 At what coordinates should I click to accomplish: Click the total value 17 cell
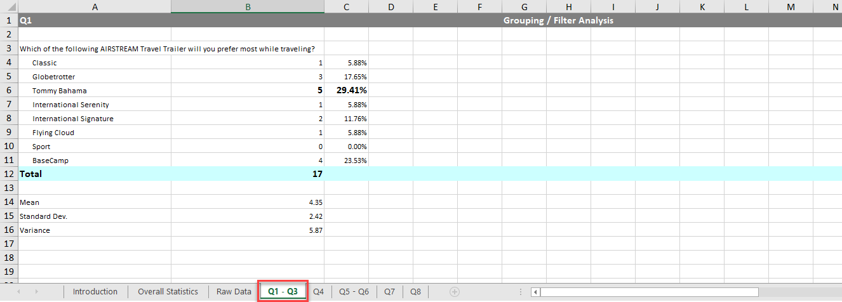click(248, 174)
